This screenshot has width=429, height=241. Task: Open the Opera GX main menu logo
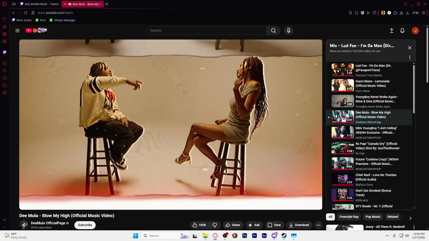pyautogui.click(x=5, y=4)
